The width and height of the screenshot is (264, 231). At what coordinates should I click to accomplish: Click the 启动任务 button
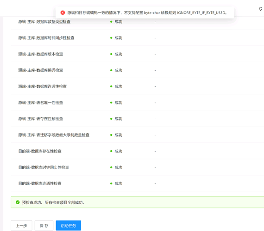69,225
